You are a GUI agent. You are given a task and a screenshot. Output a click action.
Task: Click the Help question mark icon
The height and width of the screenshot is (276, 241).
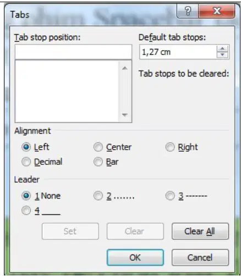tap(188, 11)
